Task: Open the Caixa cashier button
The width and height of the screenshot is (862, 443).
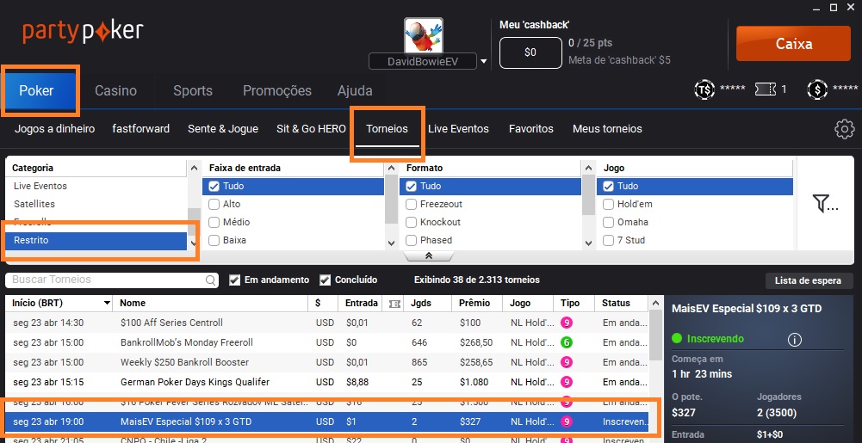Action: 793,43
